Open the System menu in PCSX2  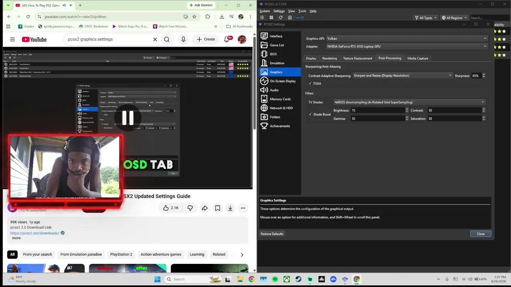[x=265, y=11]
